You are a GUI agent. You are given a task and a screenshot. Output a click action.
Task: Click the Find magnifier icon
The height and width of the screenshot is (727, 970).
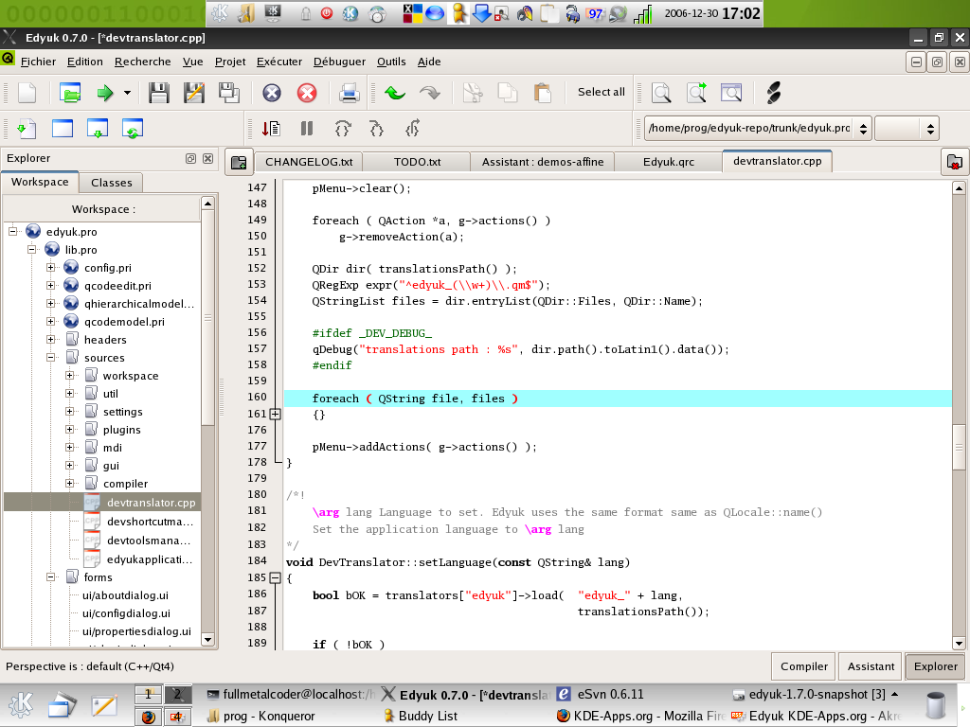tap(661, 93)
